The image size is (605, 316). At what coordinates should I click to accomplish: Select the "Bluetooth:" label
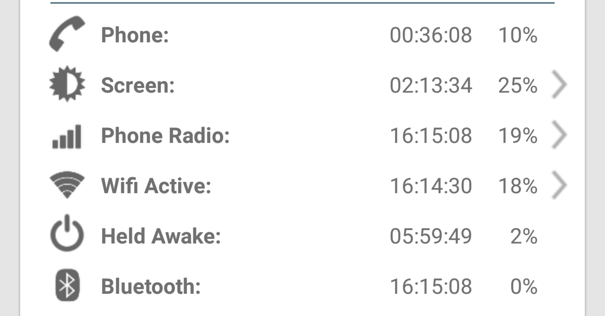coord(151,287)
